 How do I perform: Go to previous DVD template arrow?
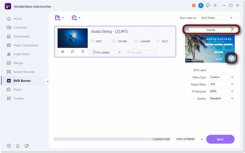point(188,29)
